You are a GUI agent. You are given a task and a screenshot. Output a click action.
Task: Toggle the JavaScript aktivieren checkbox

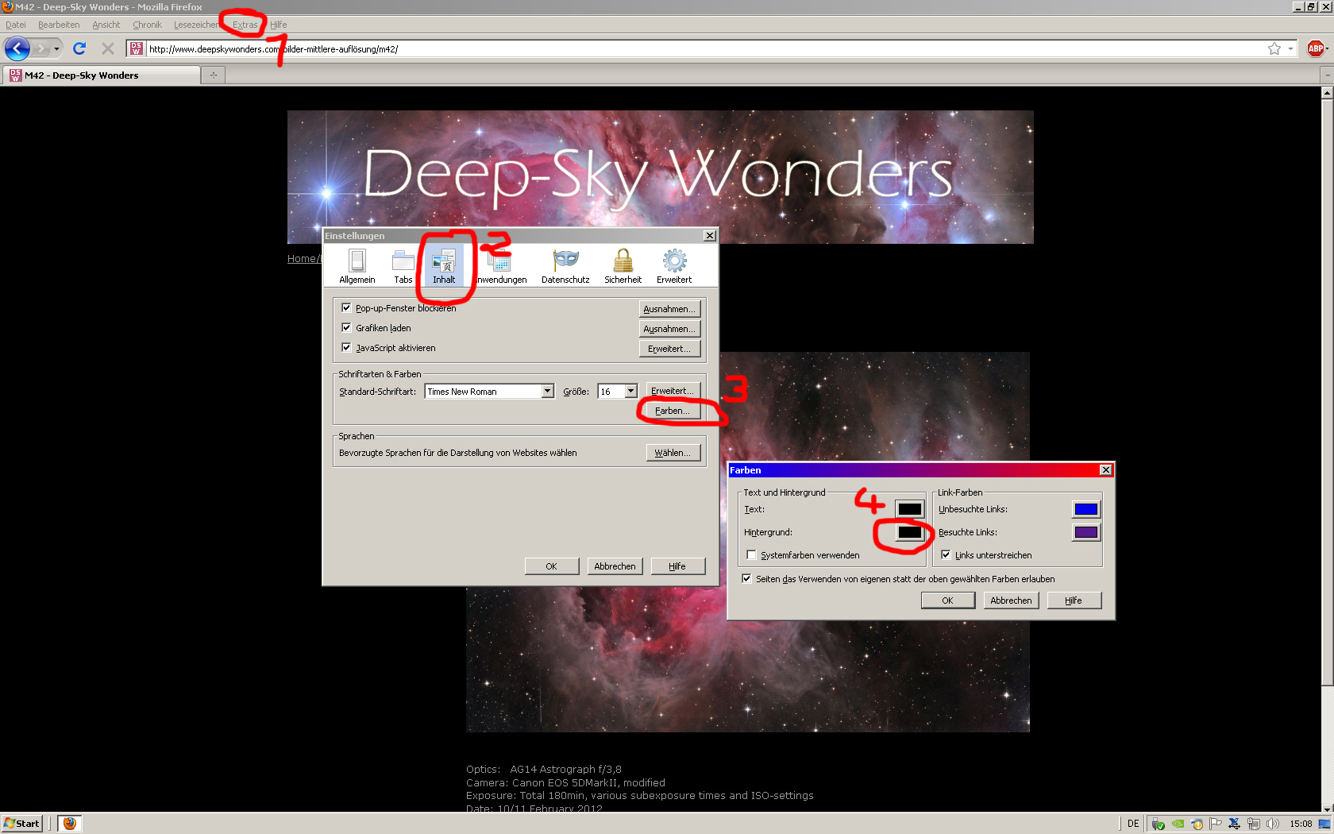point(346,348)
